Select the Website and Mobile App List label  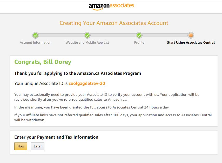pos(87,43)
